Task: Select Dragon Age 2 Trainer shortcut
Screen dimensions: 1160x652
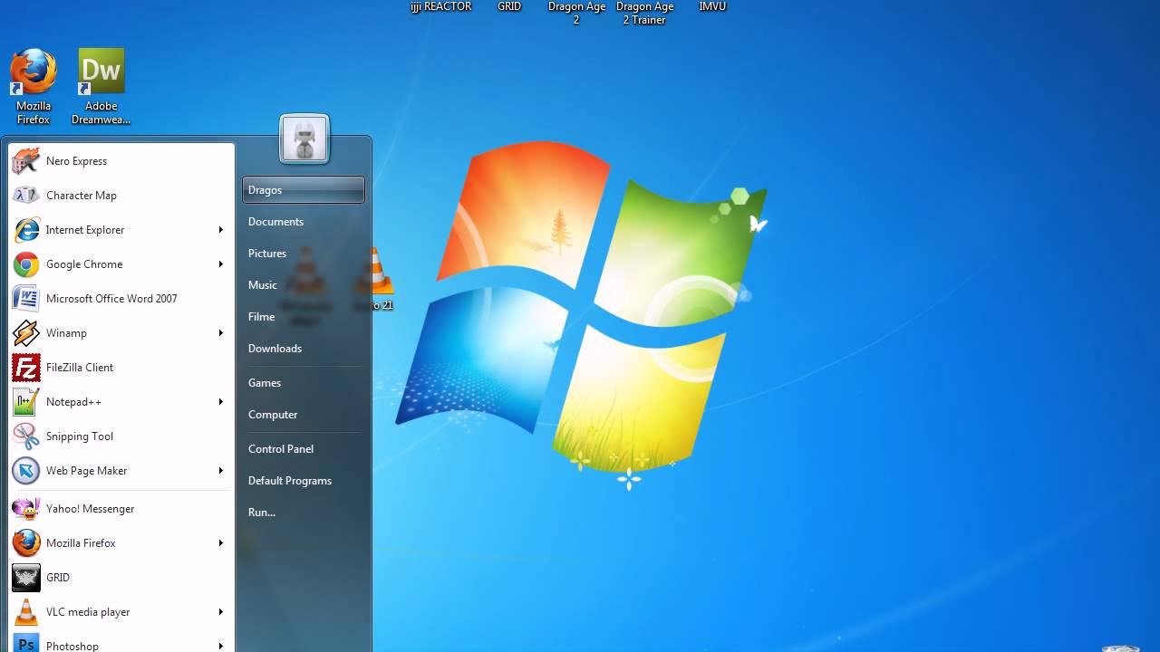Action: click(x=644, y=13)
